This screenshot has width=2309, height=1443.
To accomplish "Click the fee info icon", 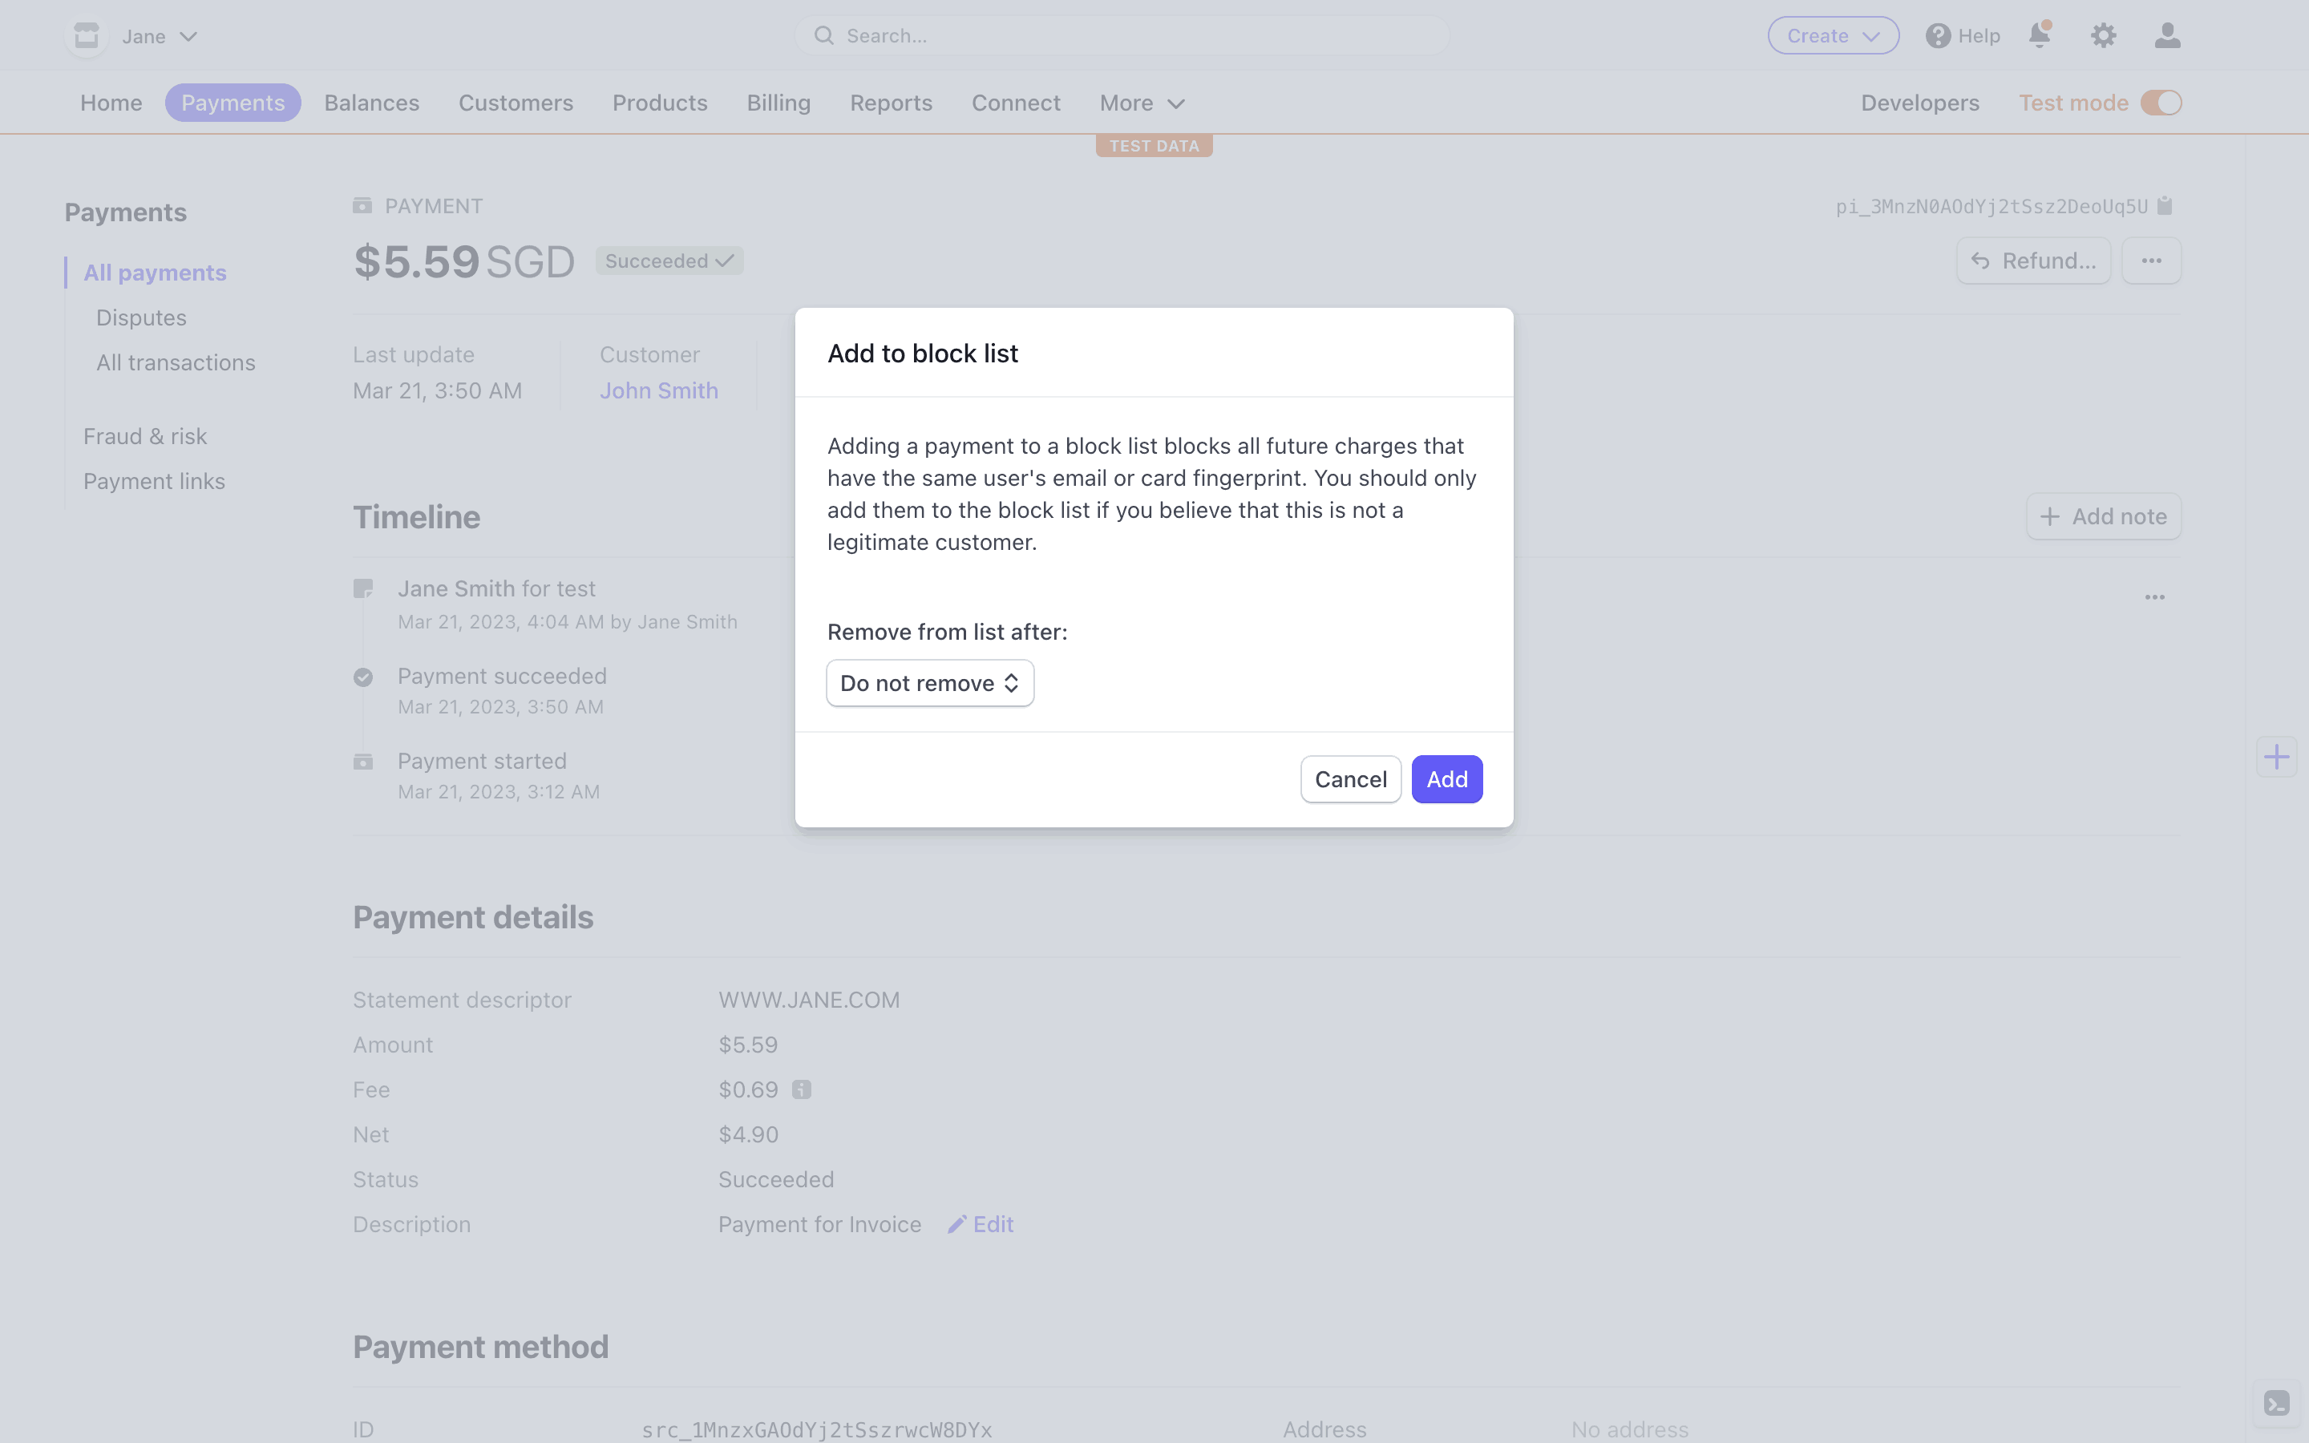I will tap(802, 1090).
